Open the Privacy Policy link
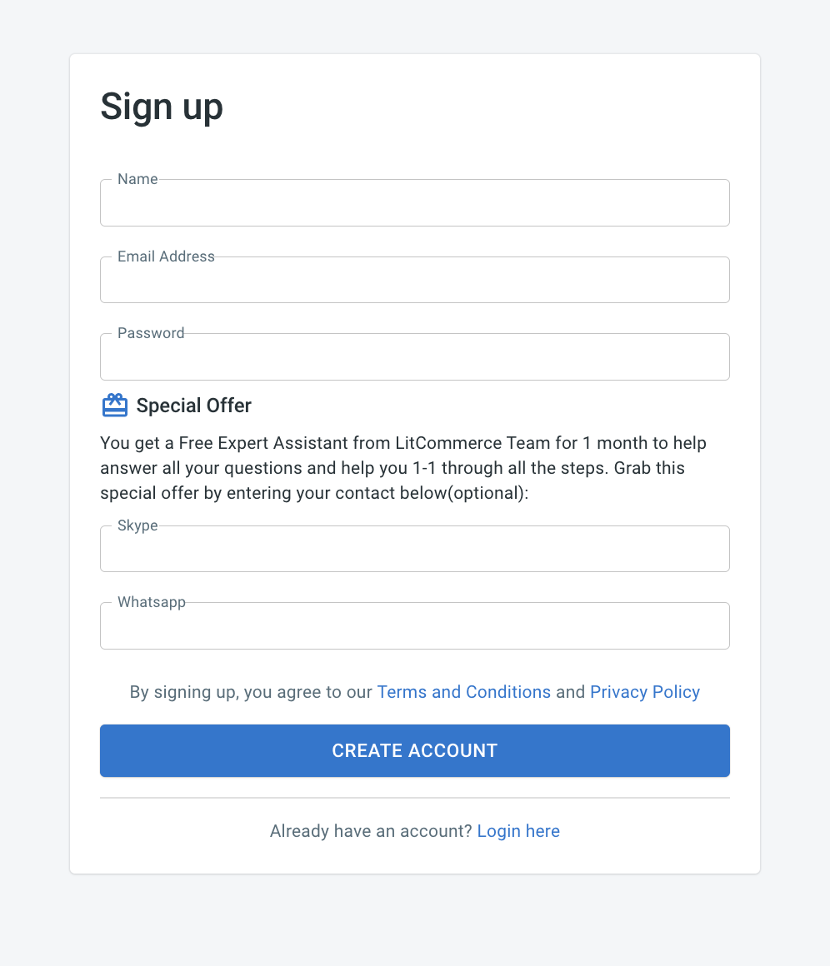 point(645,692)
